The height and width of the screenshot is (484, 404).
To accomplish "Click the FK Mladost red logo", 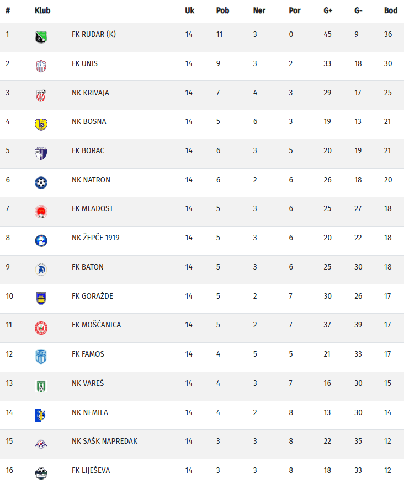I will tap(41, 212).
